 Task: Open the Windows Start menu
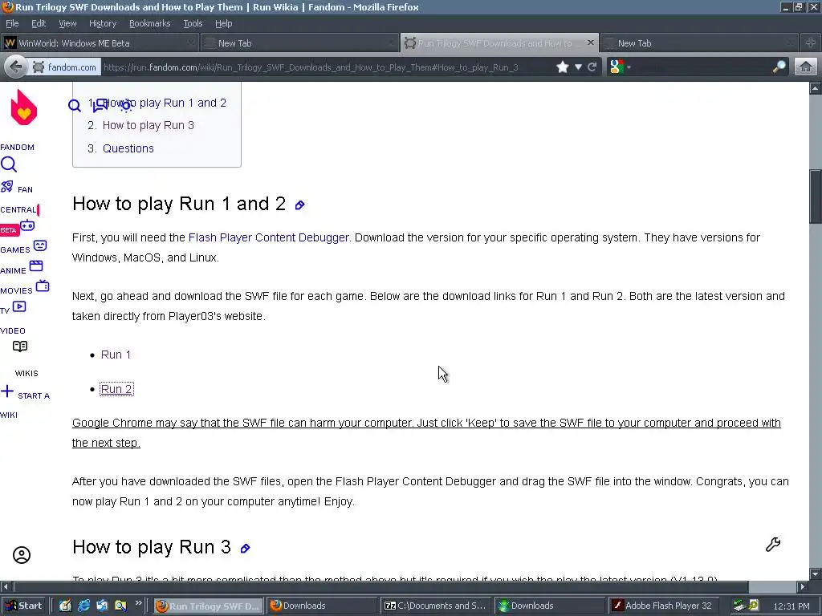pos(23,606)
